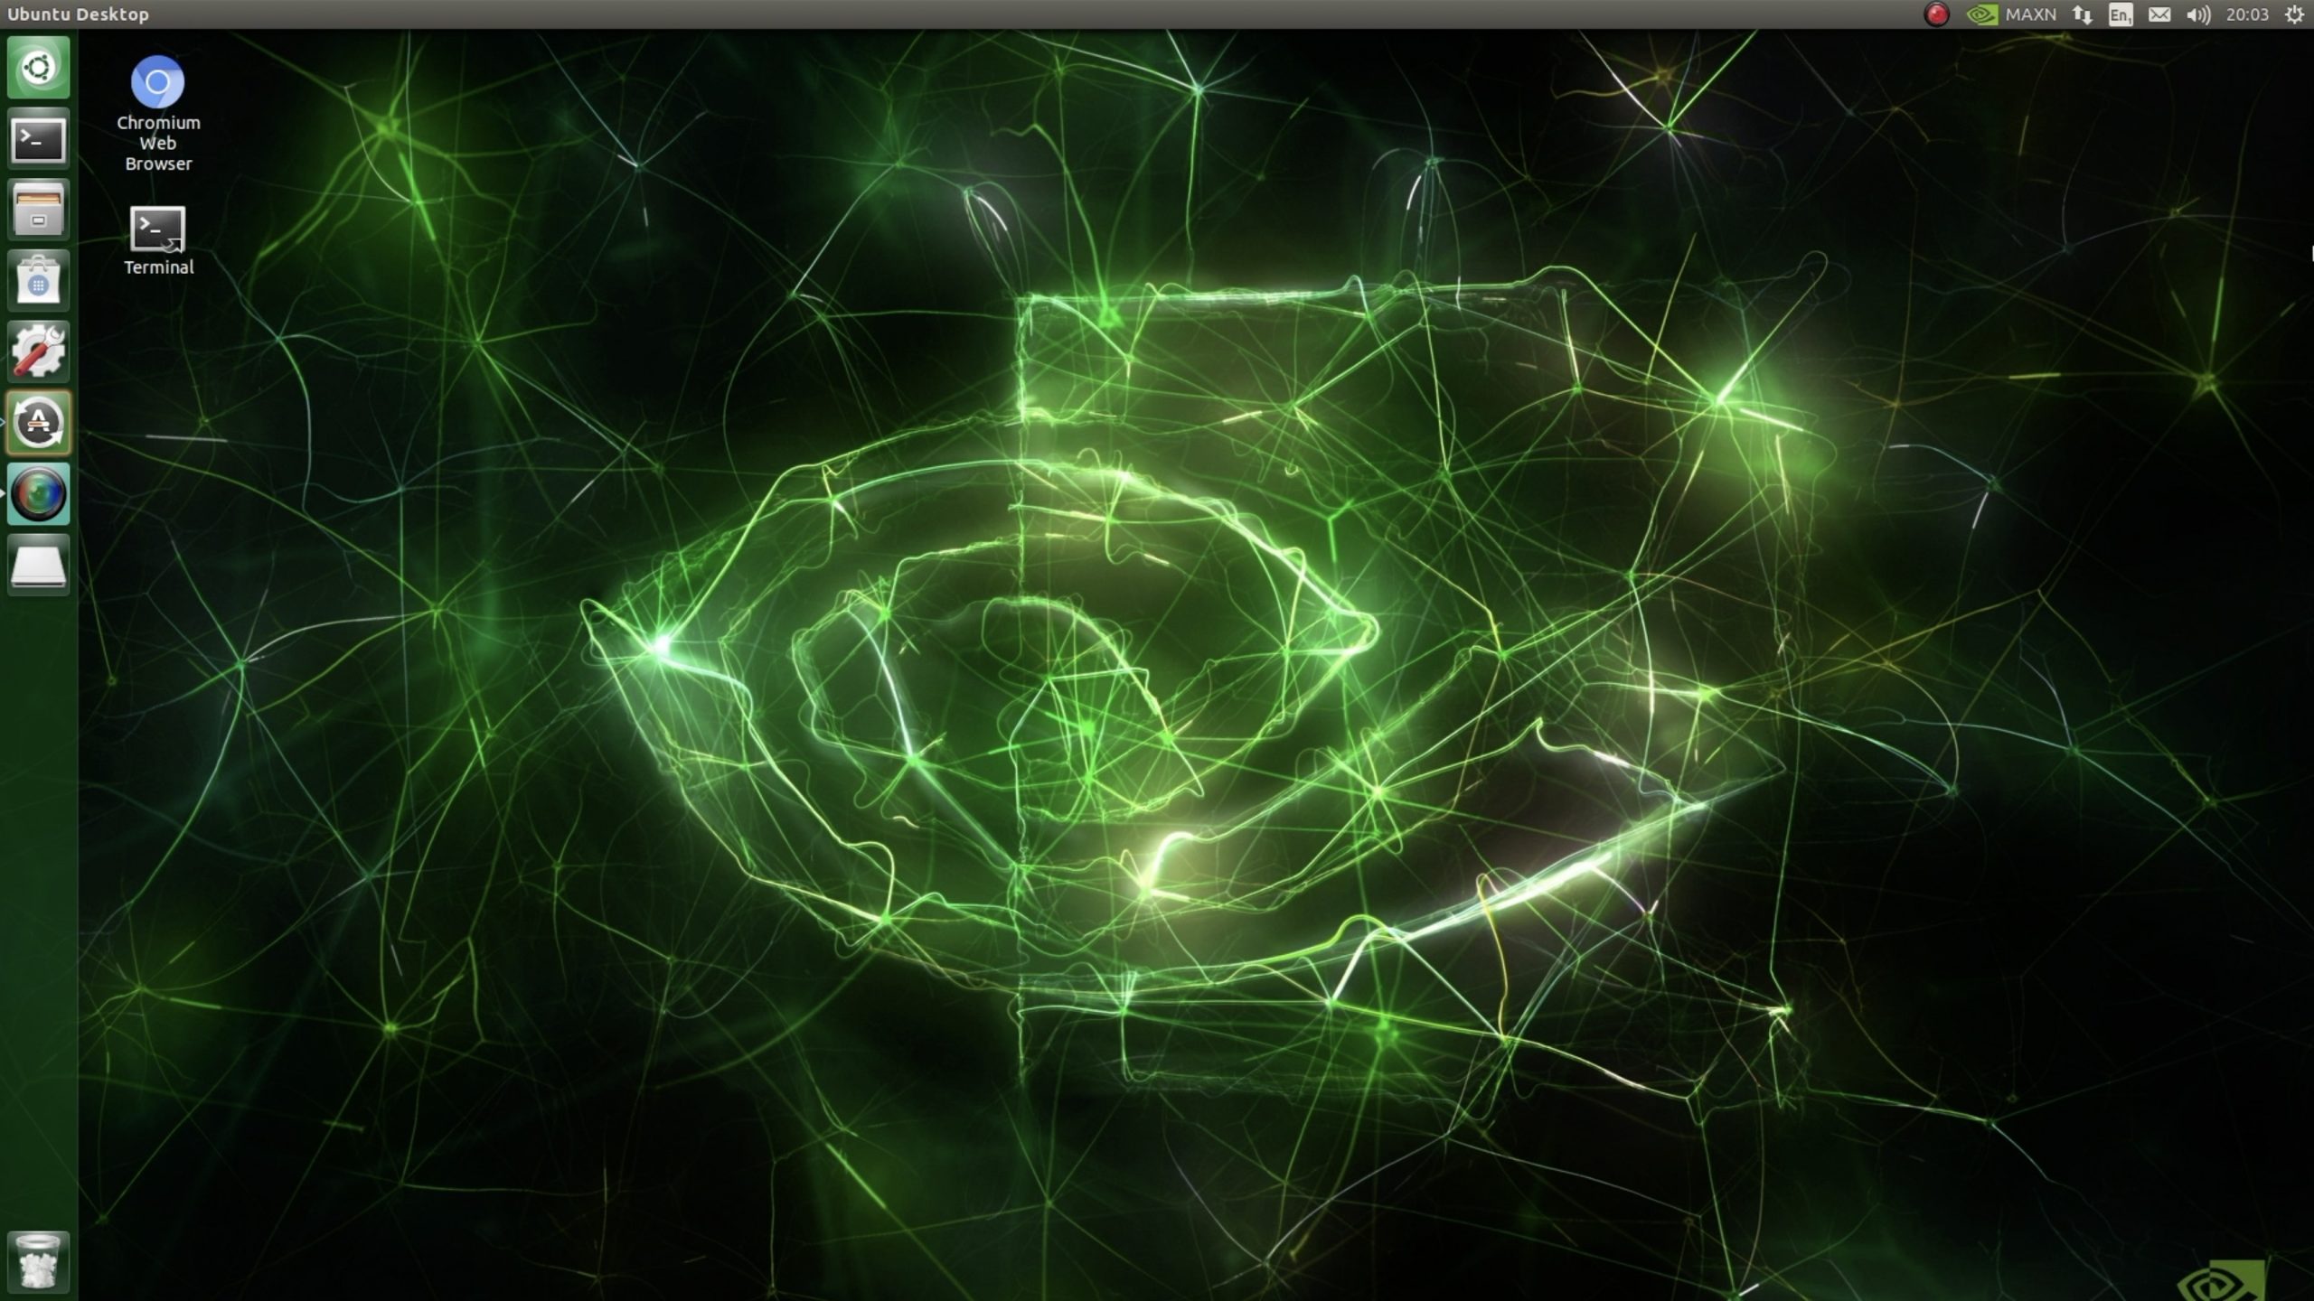Open System Settings from the launcher

(38, 350)
